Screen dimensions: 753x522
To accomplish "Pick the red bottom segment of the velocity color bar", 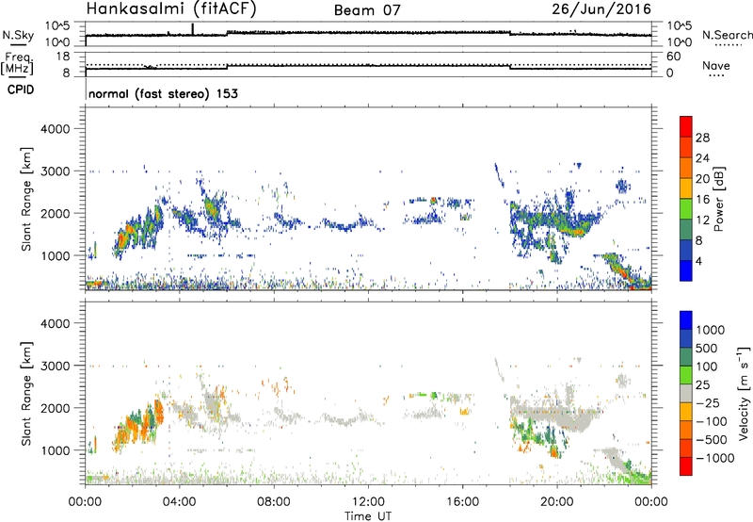I will click(x=686, y=466).
